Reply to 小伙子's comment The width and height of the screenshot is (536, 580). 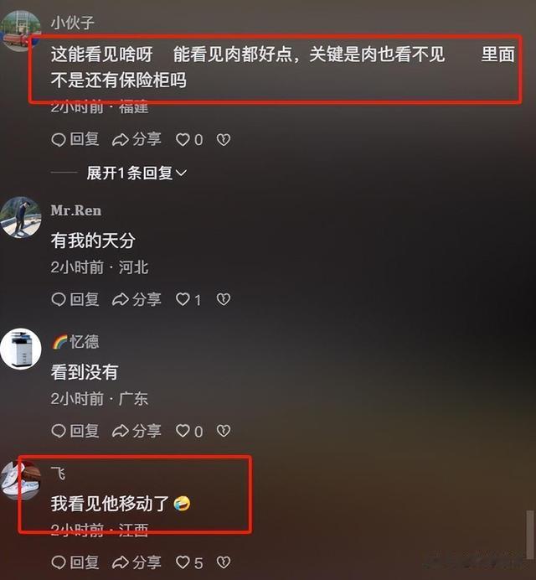pos(75,140)
